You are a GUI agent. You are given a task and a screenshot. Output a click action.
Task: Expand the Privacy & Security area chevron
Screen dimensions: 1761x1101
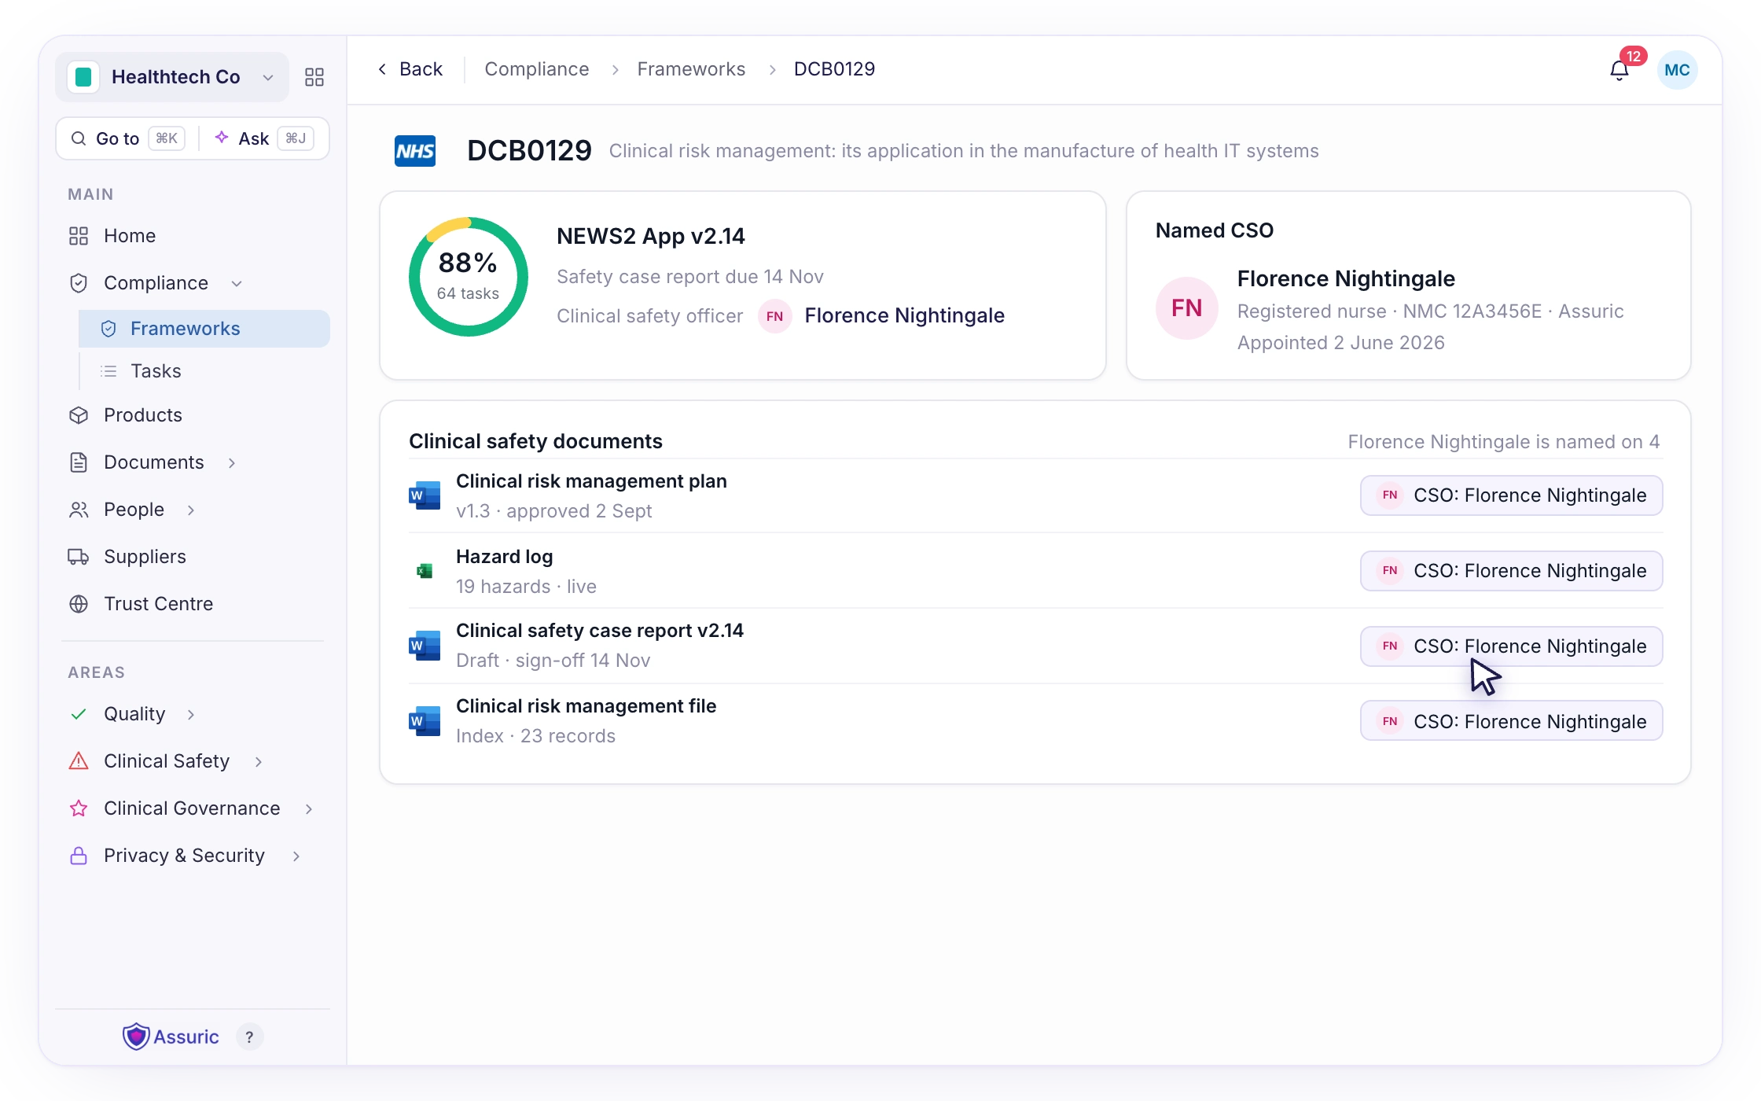tap(296, 856)
